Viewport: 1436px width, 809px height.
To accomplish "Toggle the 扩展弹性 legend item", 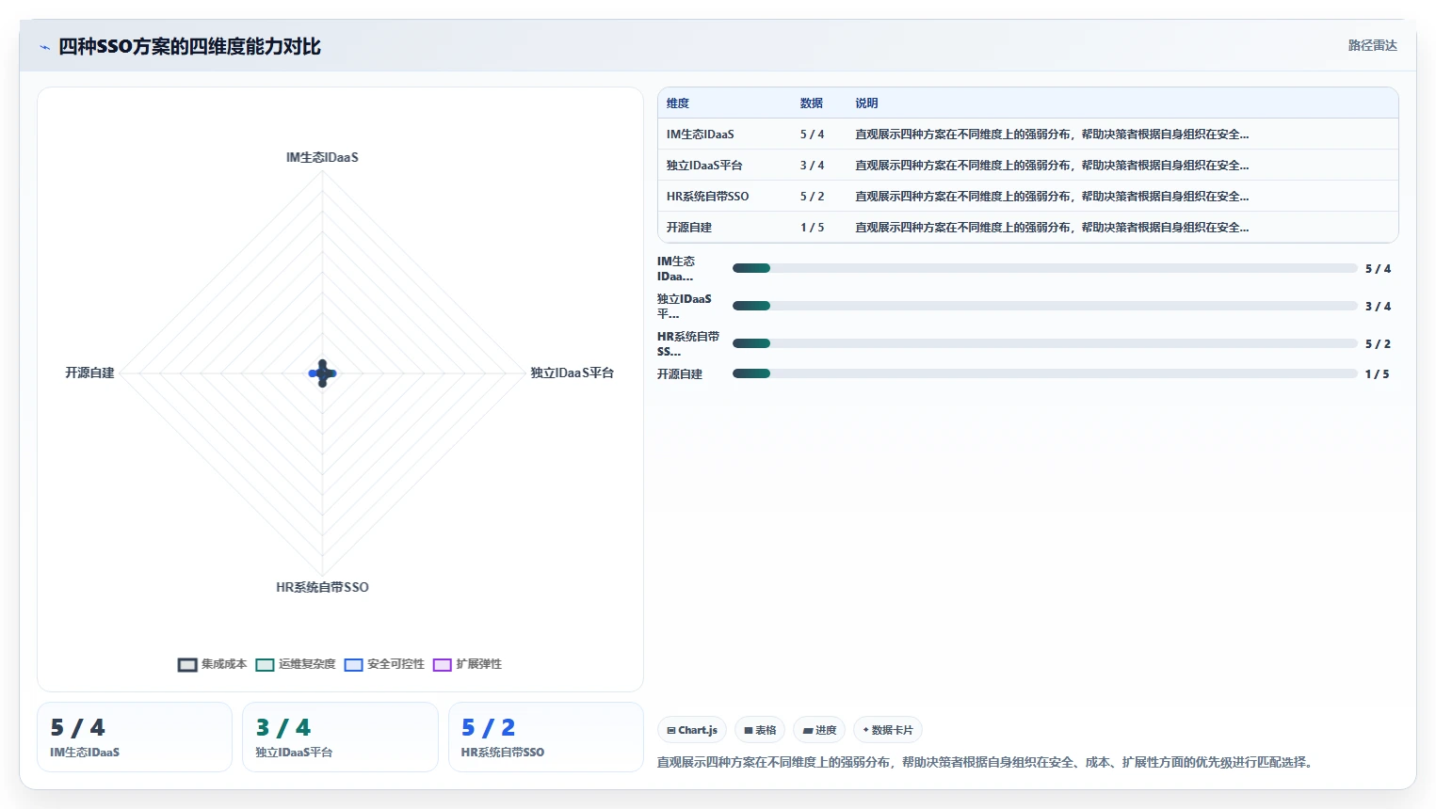I will point(467,664).
